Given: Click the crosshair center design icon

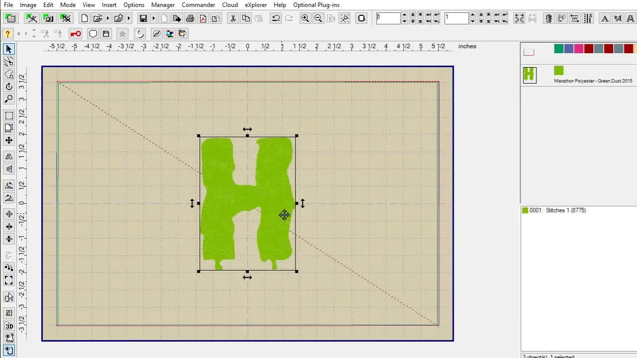Looking at the screenshot, I should [9, 214].
